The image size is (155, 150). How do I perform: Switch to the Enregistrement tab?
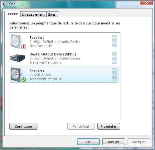coord(33,14)
